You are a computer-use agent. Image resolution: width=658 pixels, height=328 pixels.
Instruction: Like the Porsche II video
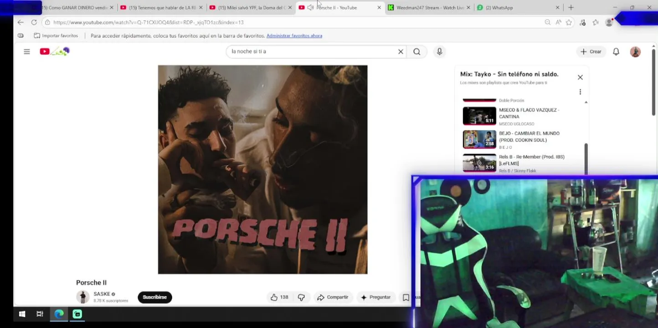(x=279, y=297)
